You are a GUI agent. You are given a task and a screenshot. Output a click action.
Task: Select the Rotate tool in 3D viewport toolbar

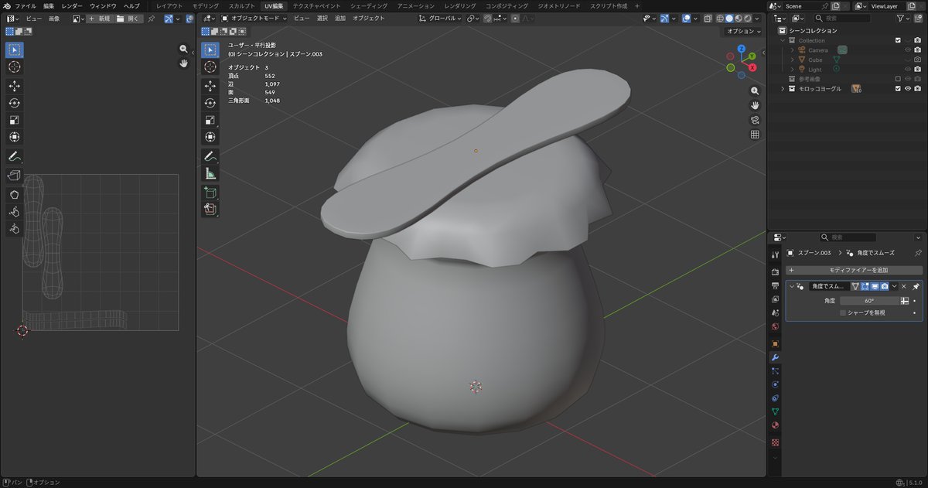[210, 103]
